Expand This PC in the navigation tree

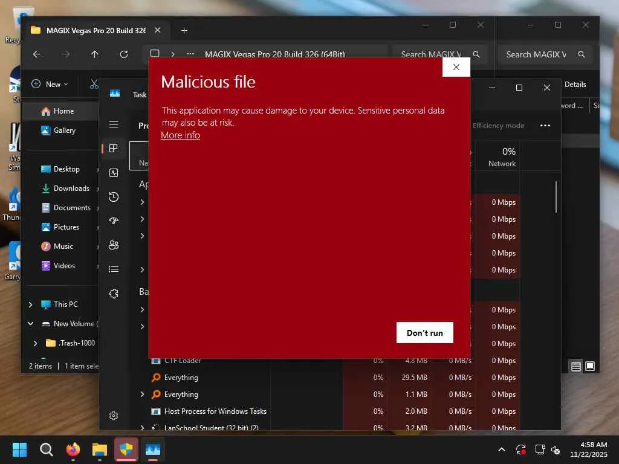[x=30, y=304]
